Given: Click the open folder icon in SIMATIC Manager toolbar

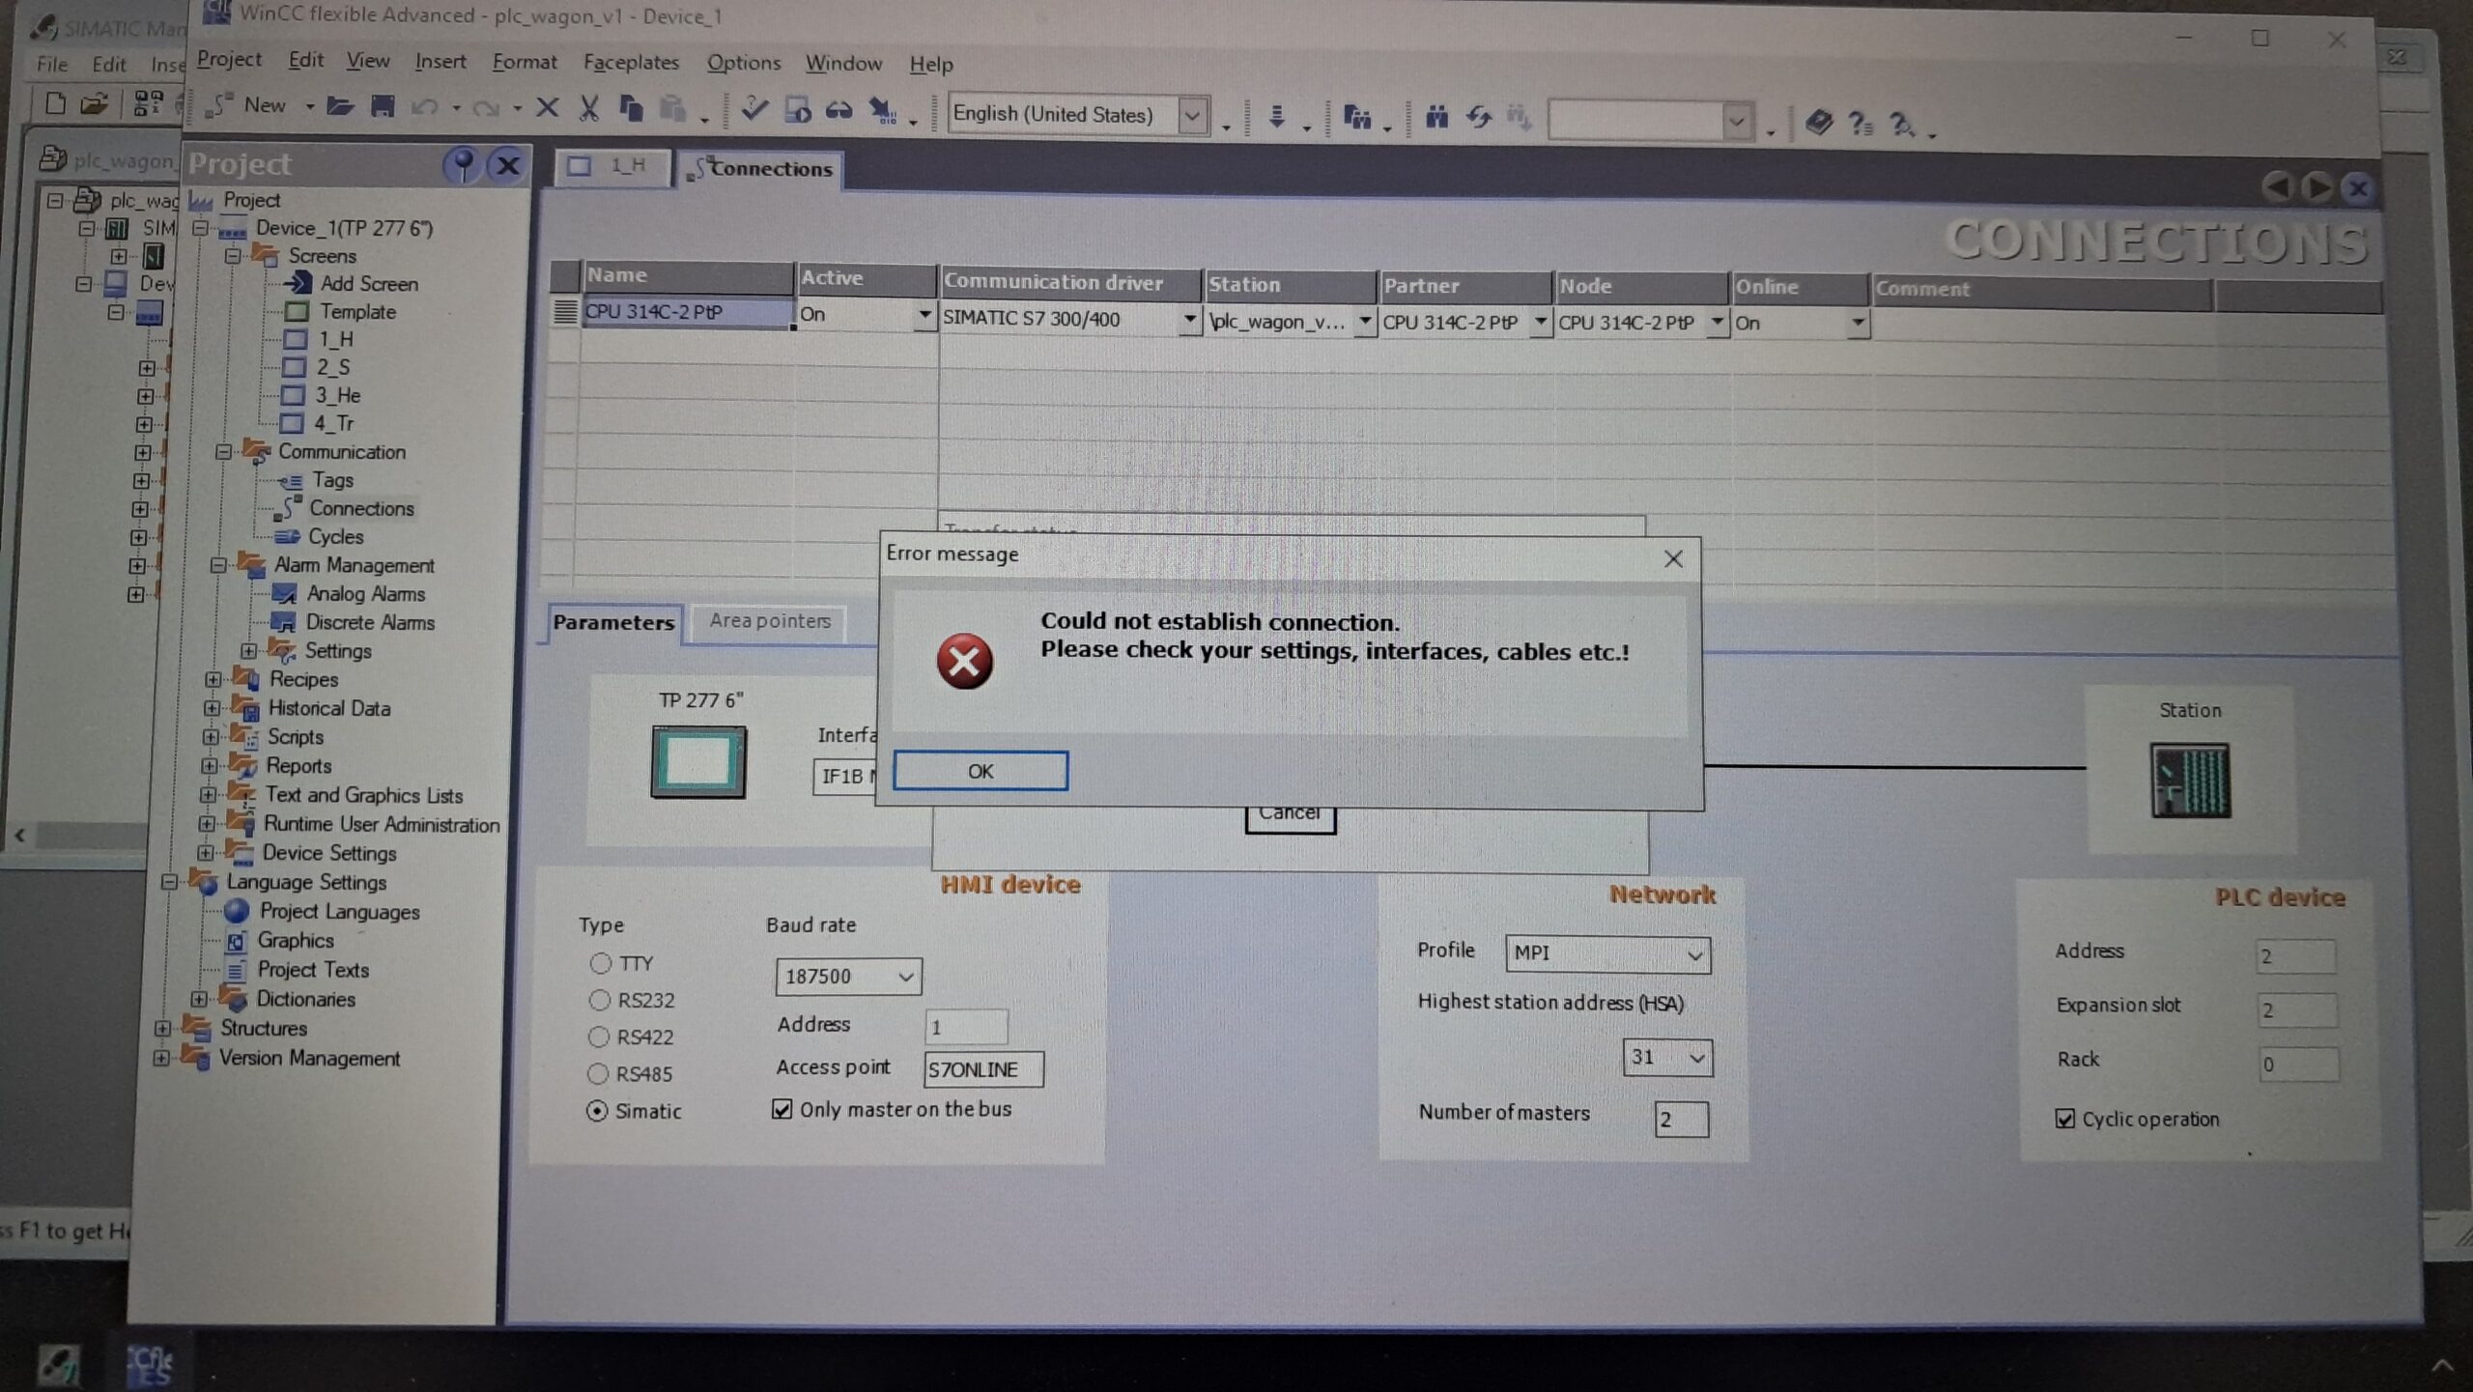Looking at the screenshot, I should [95, 103].
